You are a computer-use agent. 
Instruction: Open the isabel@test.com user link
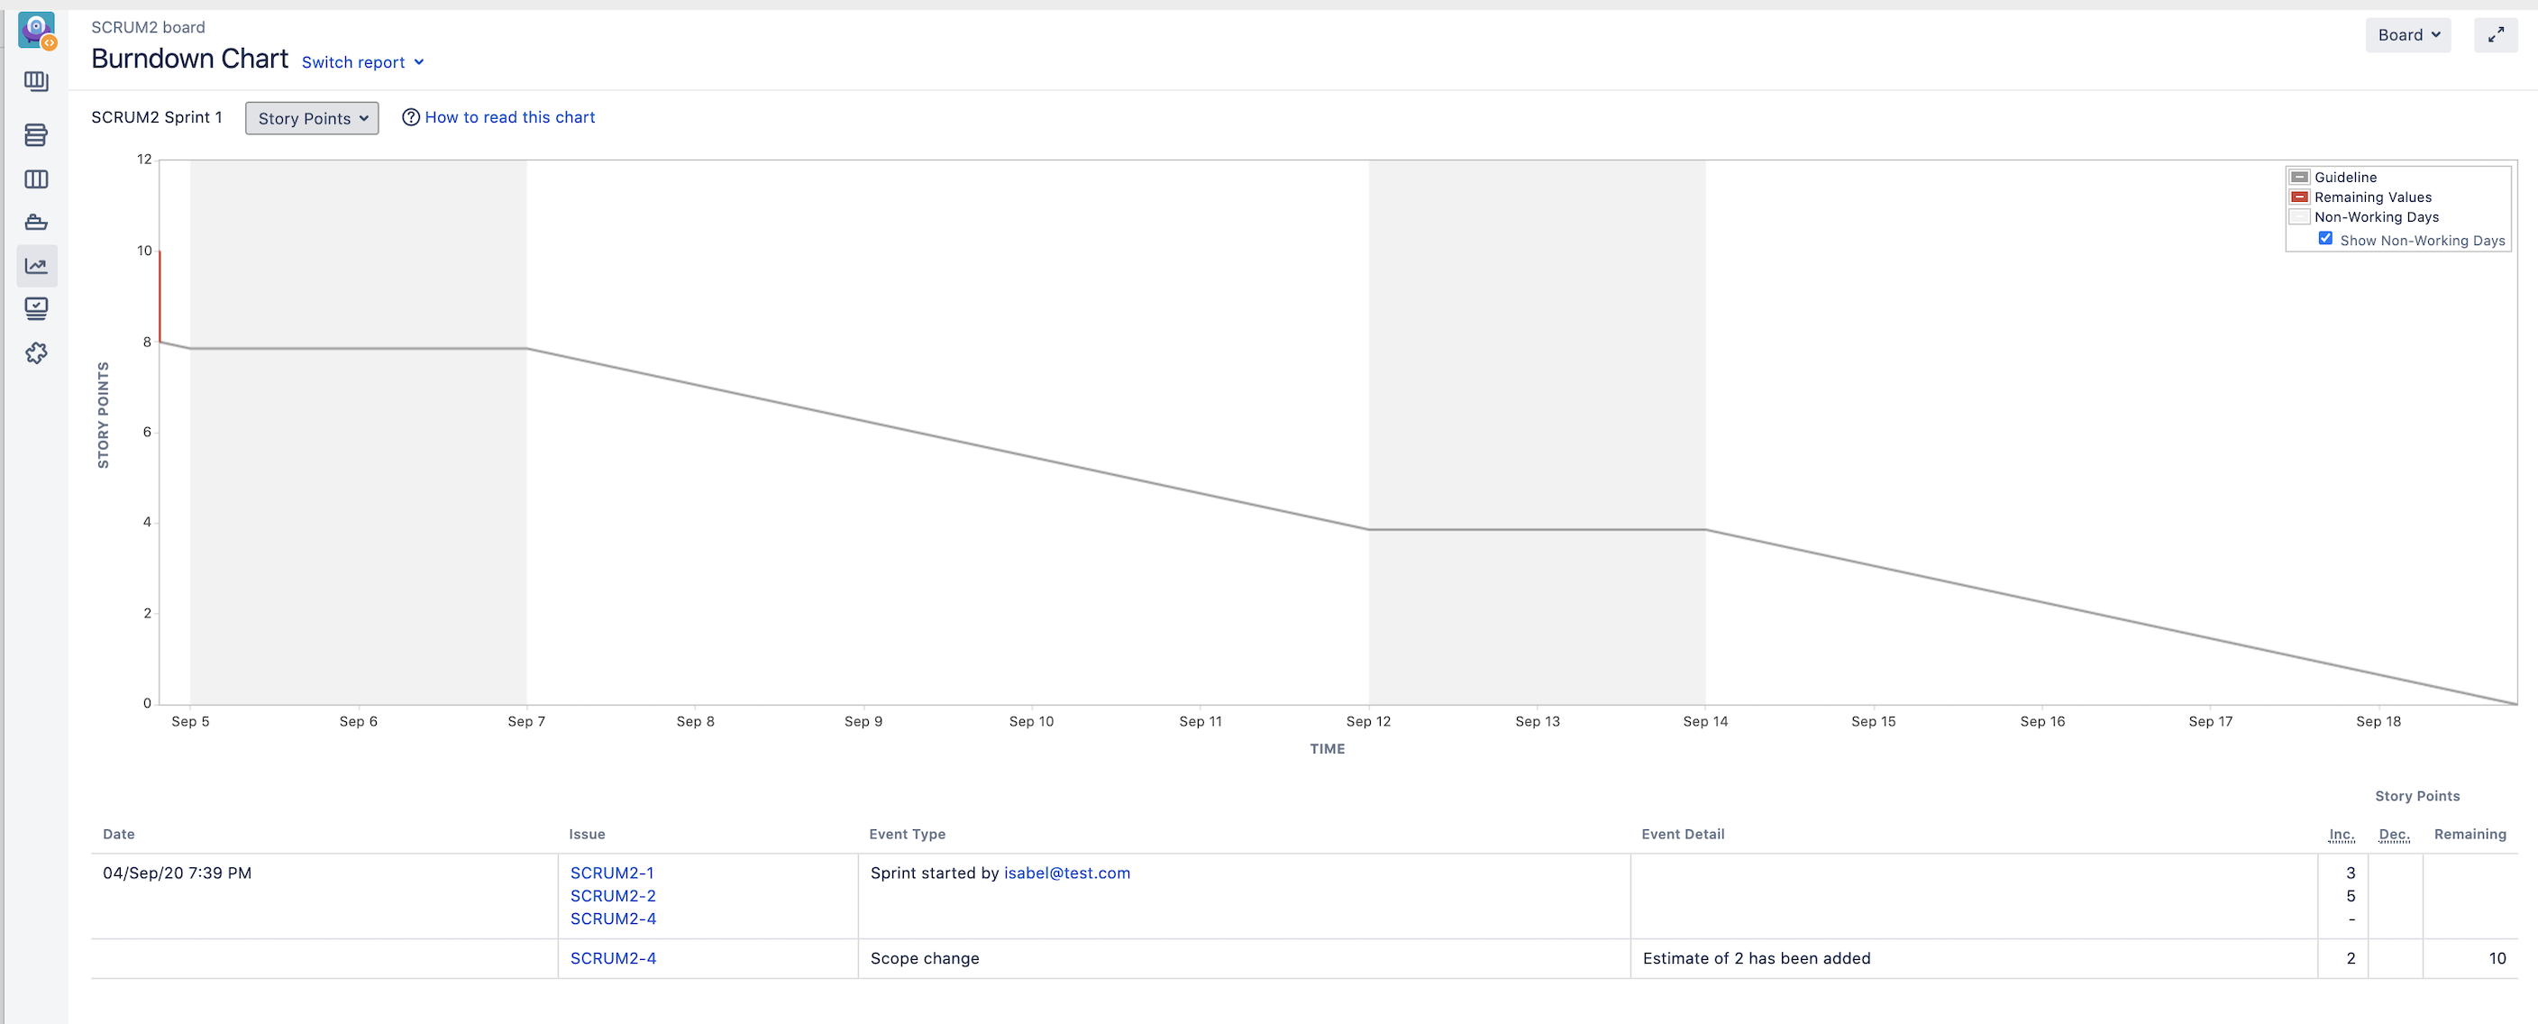coord(1066,873)
